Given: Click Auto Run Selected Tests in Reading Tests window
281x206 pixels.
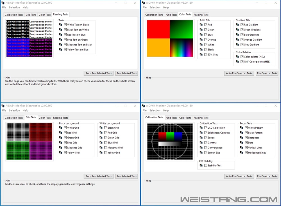Looking at the screenshot, I should (x=99, y=73).
